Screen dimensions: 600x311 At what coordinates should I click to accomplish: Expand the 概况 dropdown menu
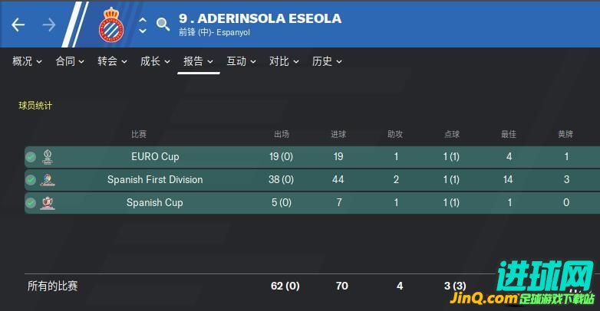27,61
